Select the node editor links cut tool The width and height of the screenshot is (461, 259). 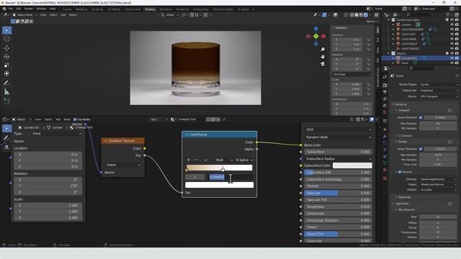[x=6, y=147]
